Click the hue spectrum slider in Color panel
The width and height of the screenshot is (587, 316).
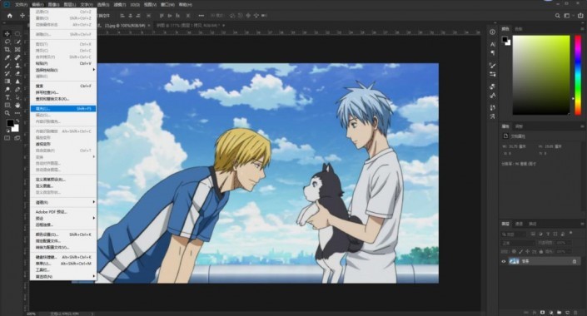pyautogui.click(x=578, y=75)
